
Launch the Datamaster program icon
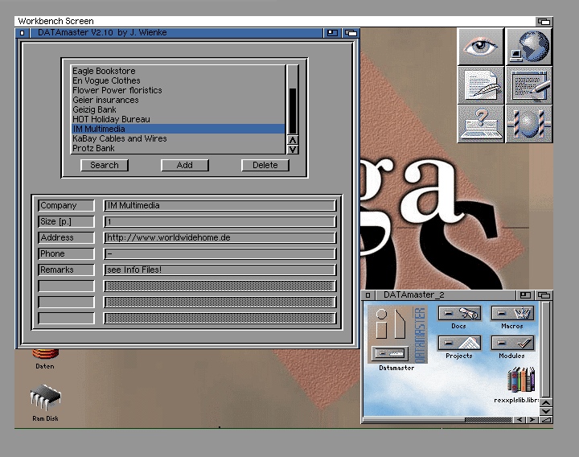click(x=396, y=336)
